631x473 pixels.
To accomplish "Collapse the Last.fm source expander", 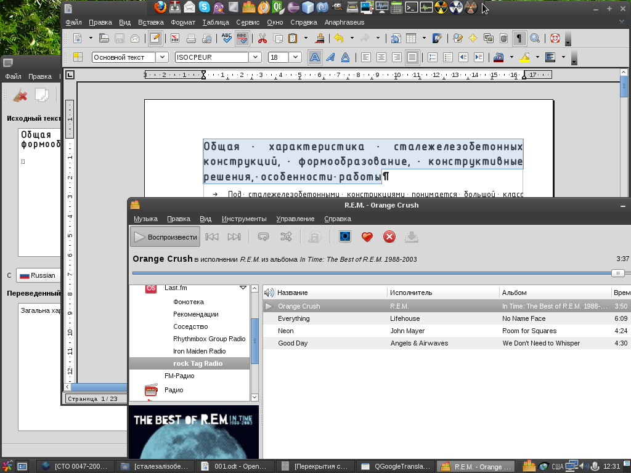I will (243, 288).
